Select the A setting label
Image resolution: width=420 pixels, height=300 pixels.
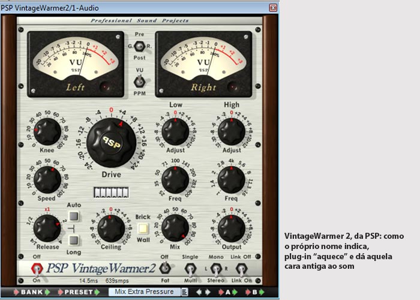coord(228,292)
